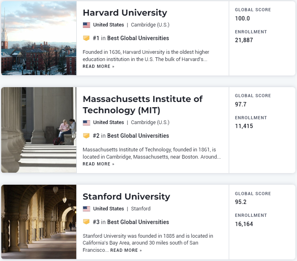Open the Harvard University title link
Image resolution: width=297 pixels, height=261 pixels.
(125, 13)
